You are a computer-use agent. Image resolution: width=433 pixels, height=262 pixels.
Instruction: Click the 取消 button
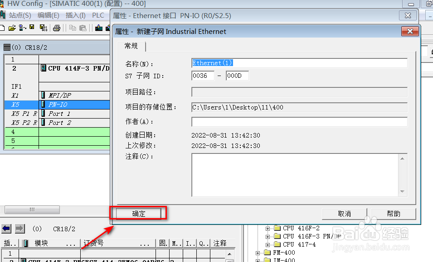point(344,214)
